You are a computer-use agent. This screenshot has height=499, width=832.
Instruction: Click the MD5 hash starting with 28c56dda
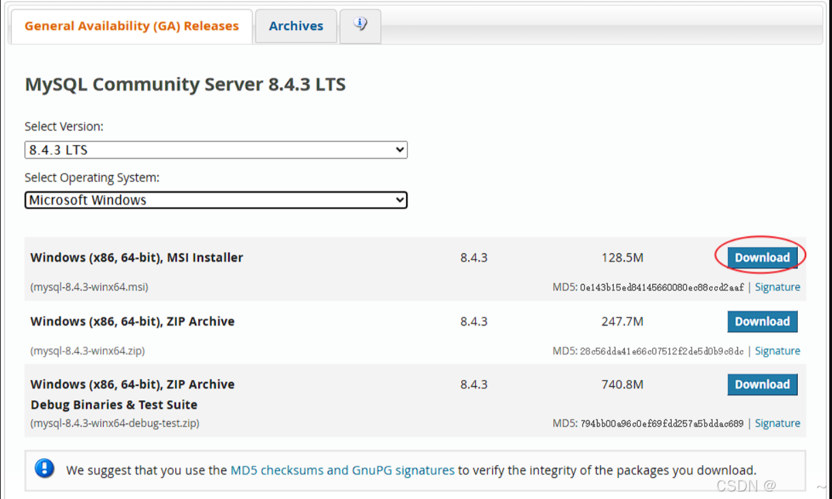[662, 351]
